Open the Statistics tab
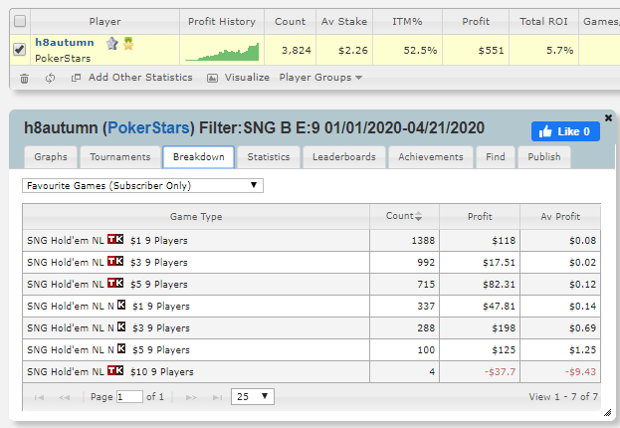This screenshot has height=428, width=620. tap(269, 157)
